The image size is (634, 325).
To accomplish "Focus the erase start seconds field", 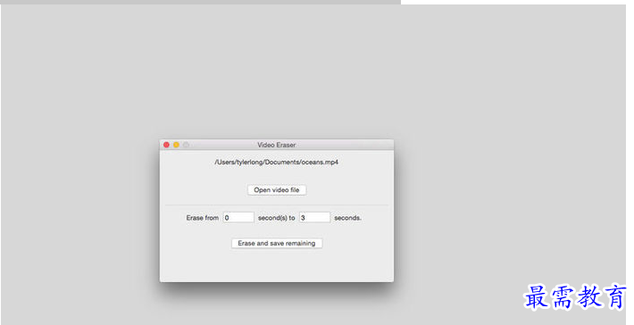I will pyautogui.click(x=238, y=218).
